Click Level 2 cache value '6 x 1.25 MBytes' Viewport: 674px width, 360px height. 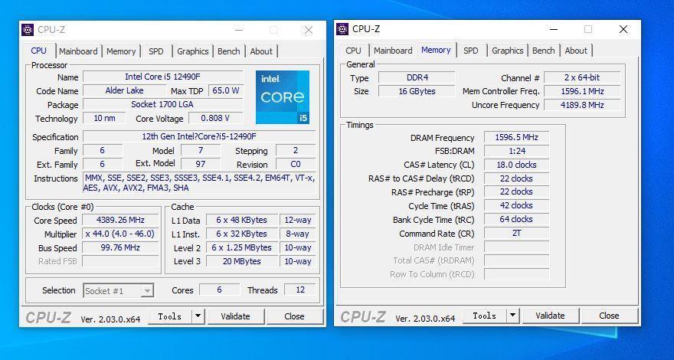pyautogui.click(x=241, y=247)
